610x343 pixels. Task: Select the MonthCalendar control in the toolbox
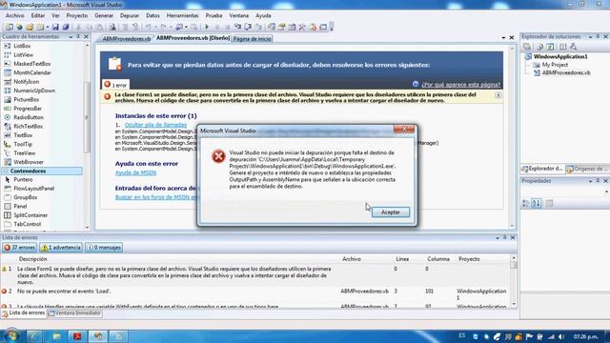coord(31,72)
